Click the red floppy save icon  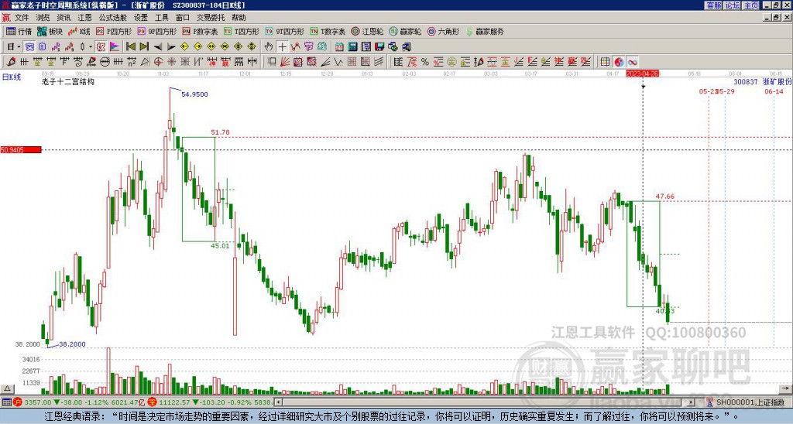(379, 47)
